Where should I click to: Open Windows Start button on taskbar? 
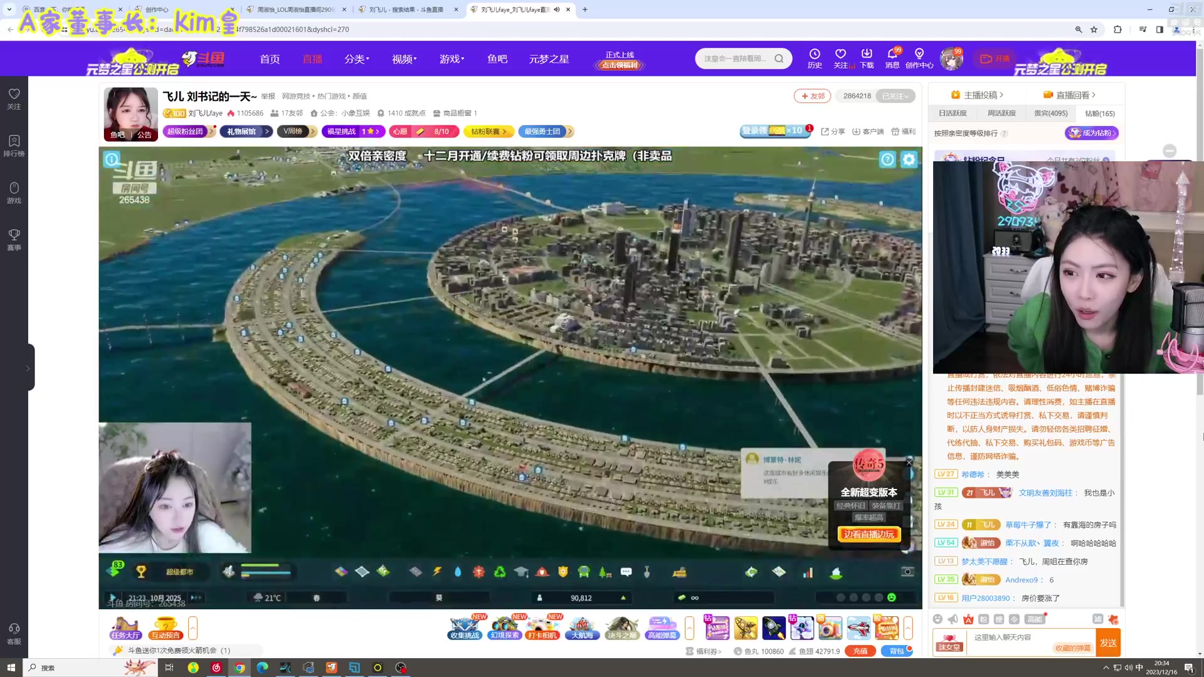click(x=11, y=668)
